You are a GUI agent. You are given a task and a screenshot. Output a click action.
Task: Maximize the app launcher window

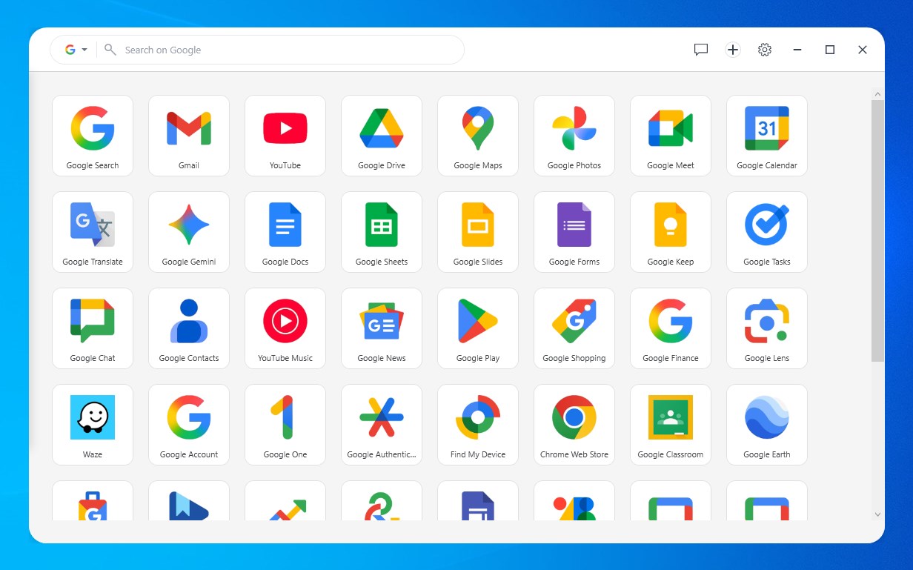[x=830, y=50]
